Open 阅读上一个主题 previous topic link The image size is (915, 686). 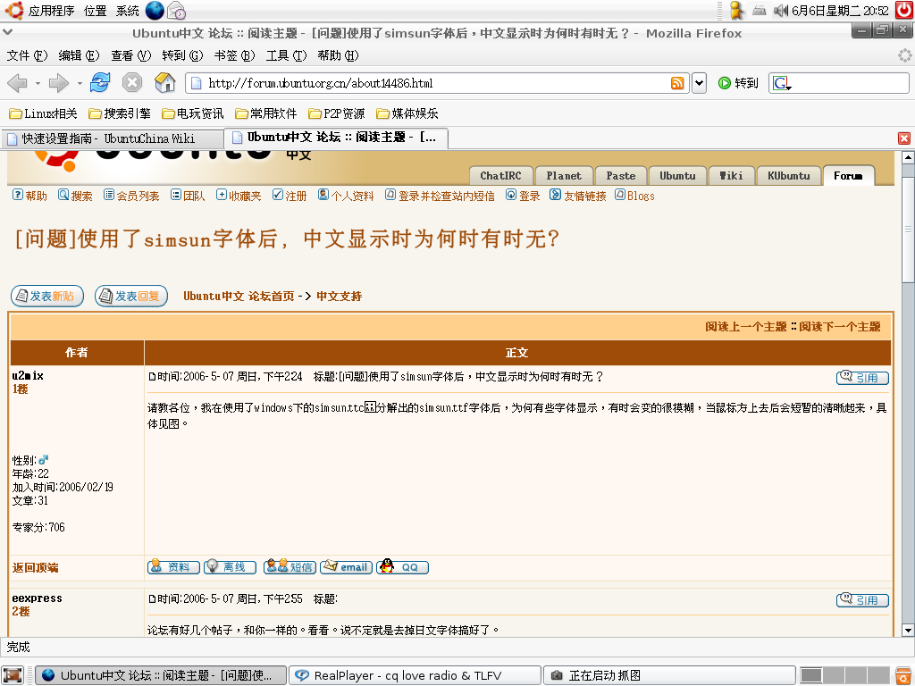[x=746, y=327]
